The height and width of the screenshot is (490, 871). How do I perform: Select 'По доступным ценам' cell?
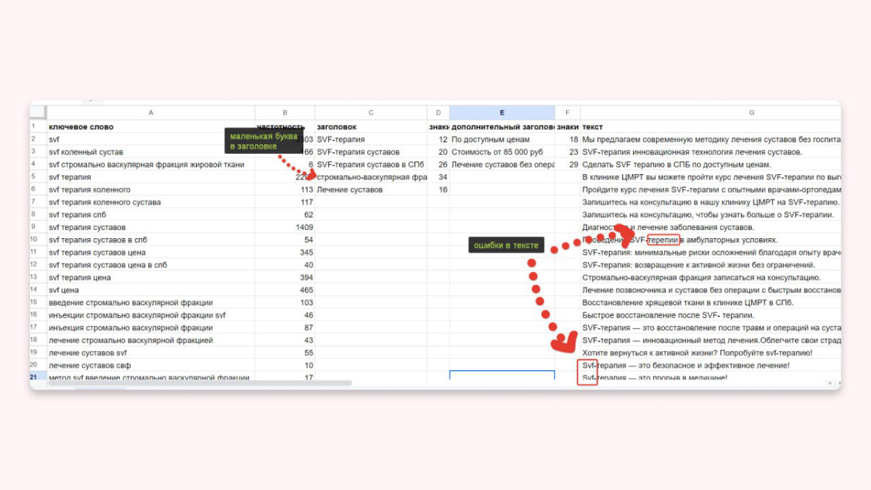tap(502, 139)
